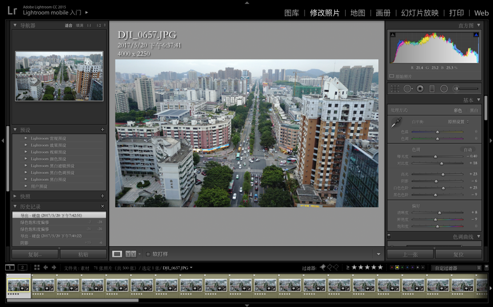
Task: Click the 粘贴 paste button
Action: [x=83, y=254]
